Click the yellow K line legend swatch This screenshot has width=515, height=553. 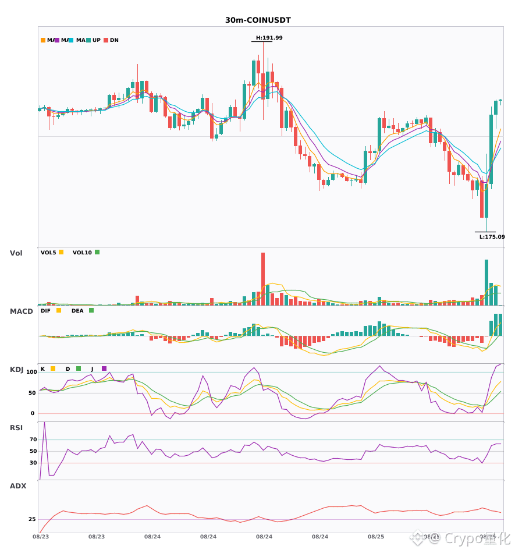point(53,368)
